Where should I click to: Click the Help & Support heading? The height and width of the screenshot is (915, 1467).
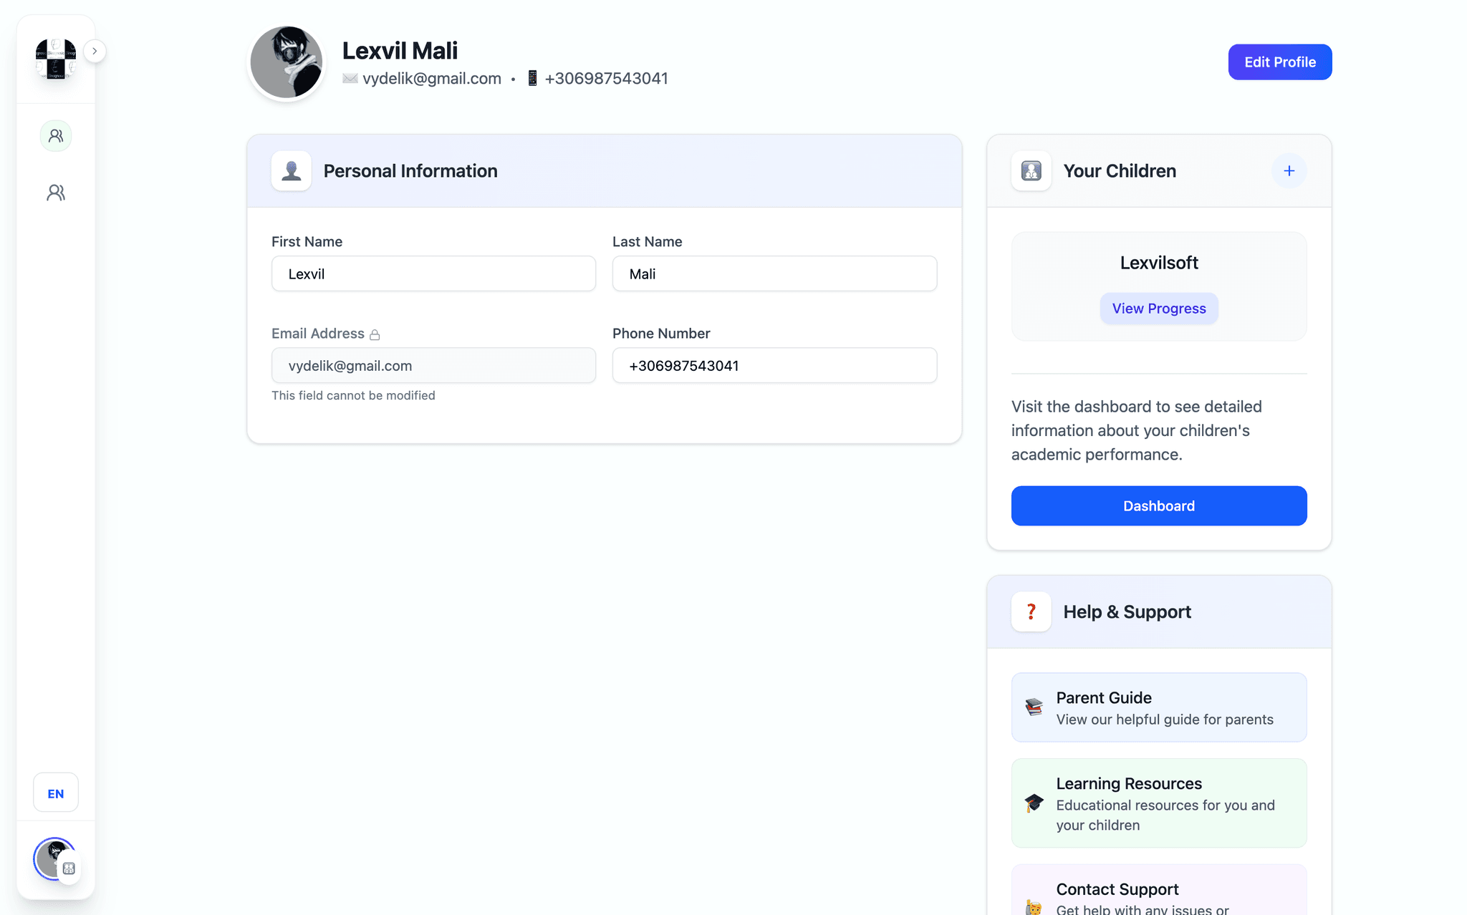point(1127,611)
